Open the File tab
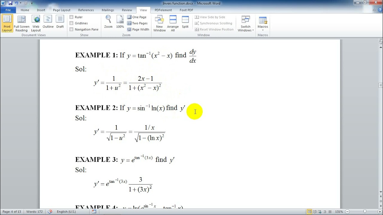 [x=8, y=10]
